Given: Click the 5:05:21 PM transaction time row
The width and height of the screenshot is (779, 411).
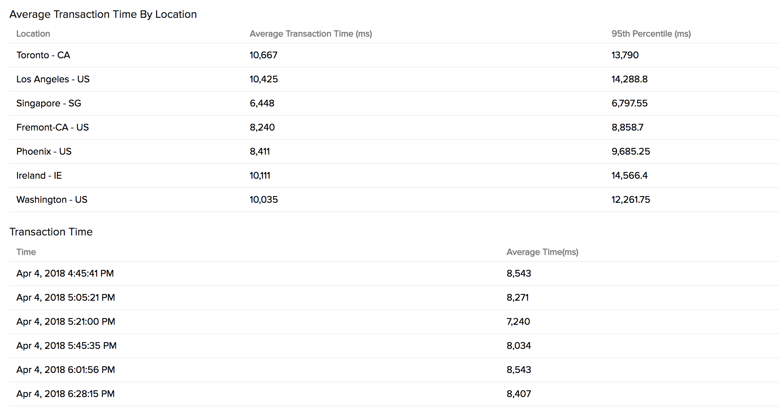Looking at the screenshot, I should tap(65, 298).
